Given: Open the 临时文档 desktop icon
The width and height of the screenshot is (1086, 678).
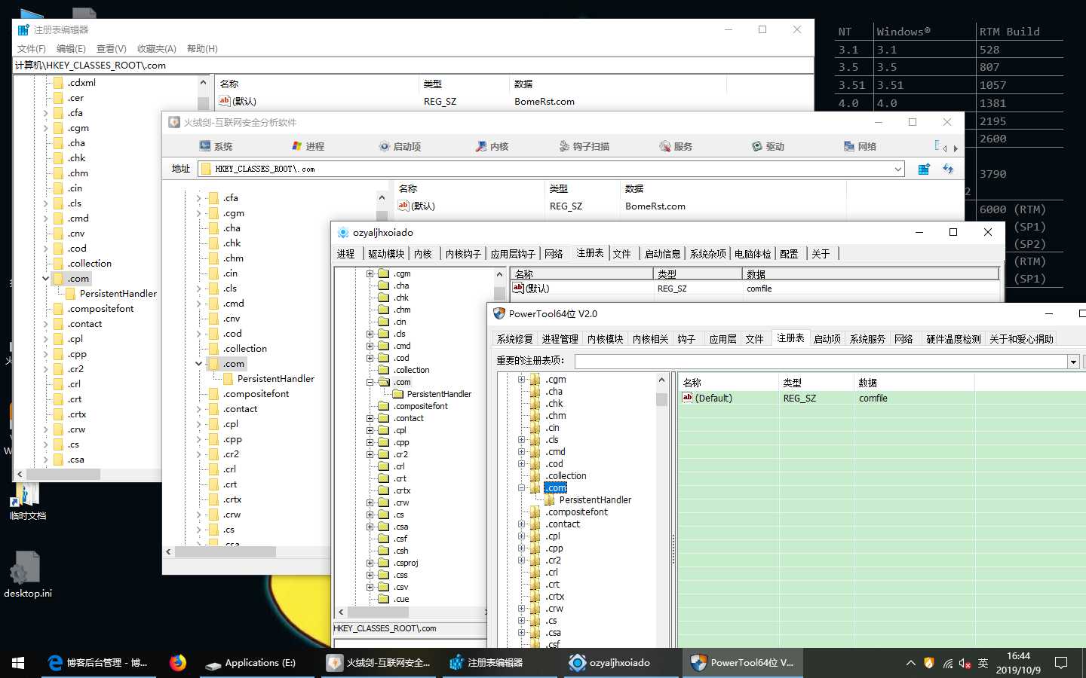Looking at the screenshot, I should (27, 500).
